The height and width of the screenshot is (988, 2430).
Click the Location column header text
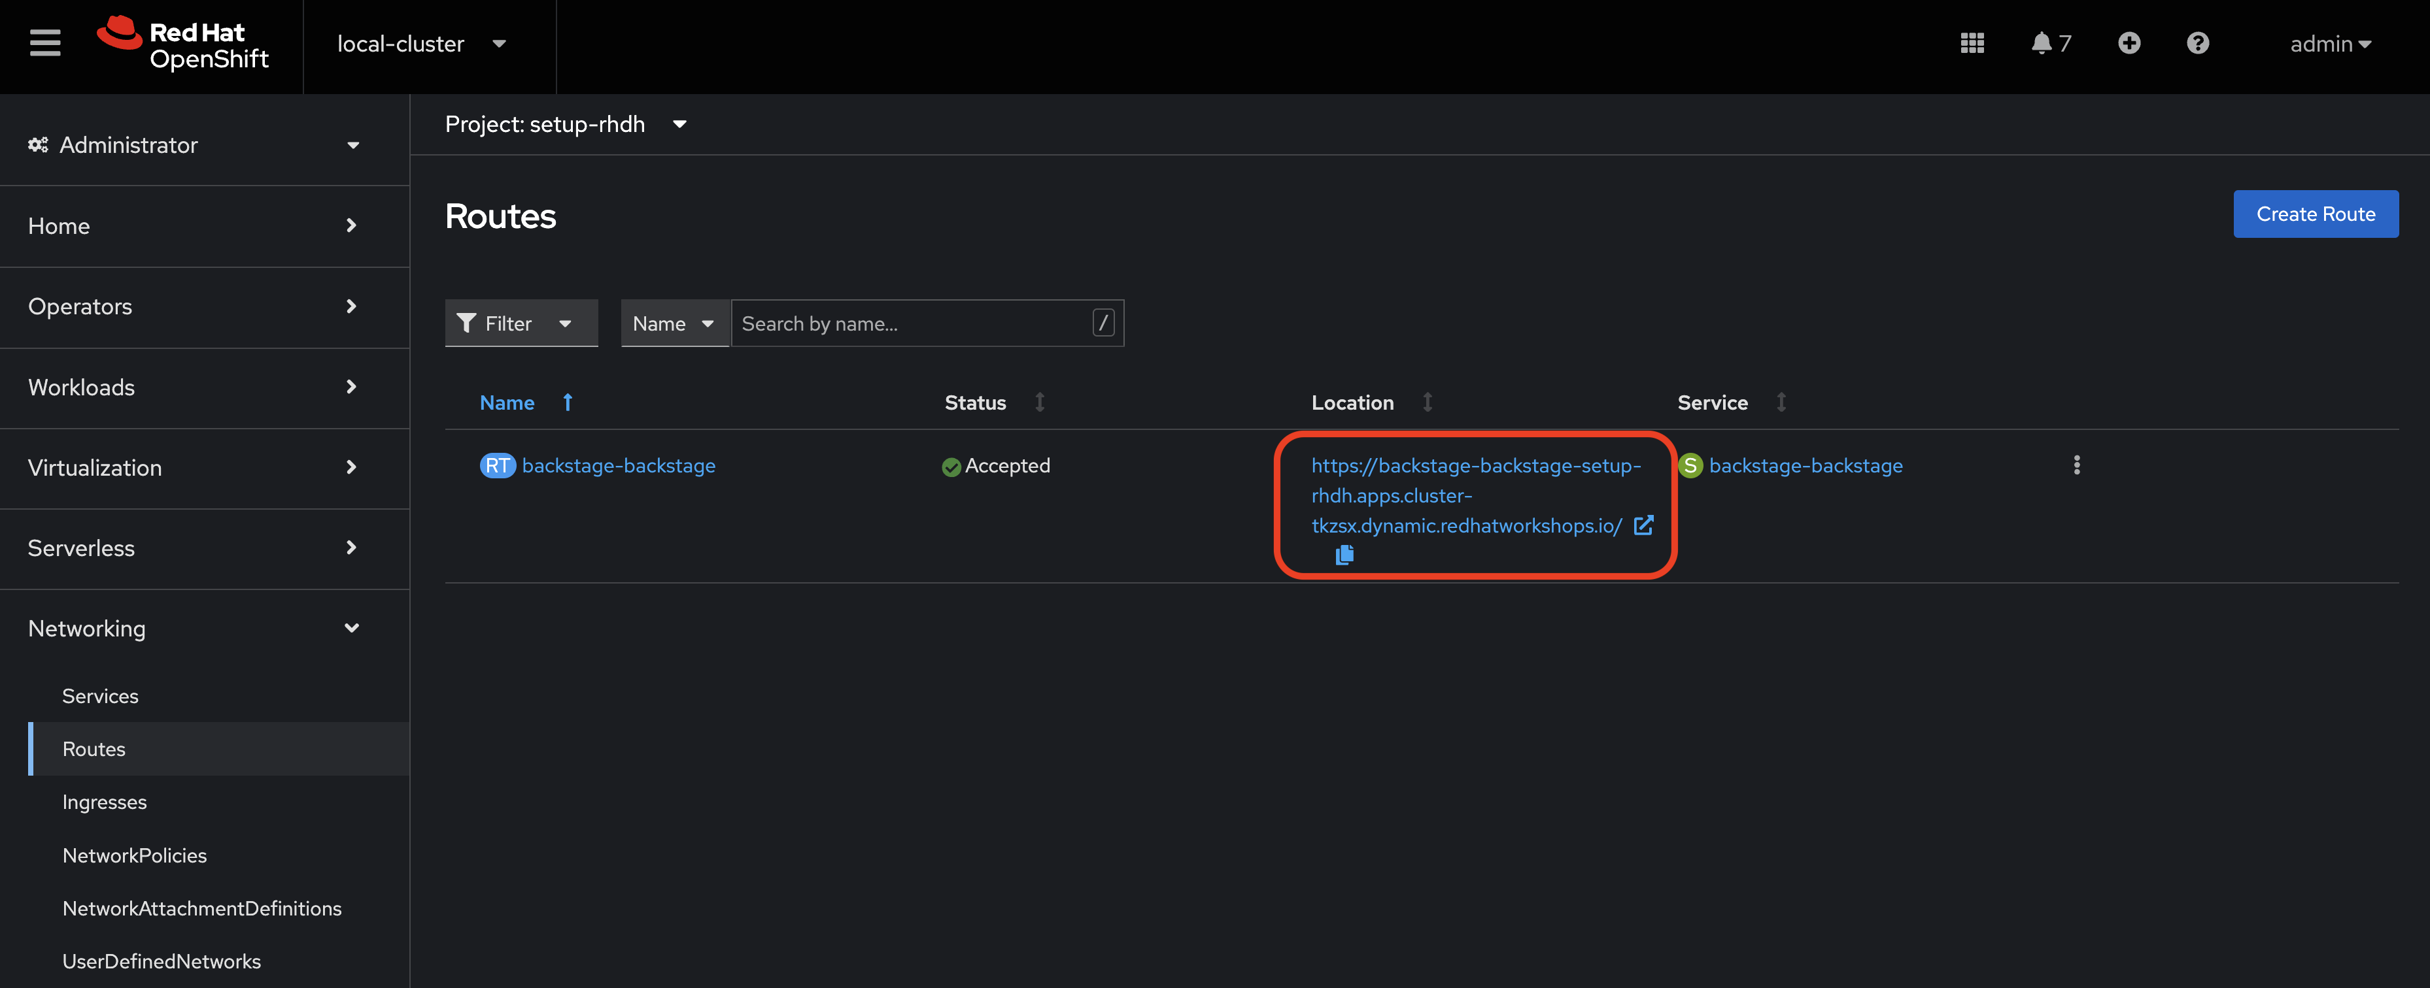pyautogui.click(x=1352, y=403)
